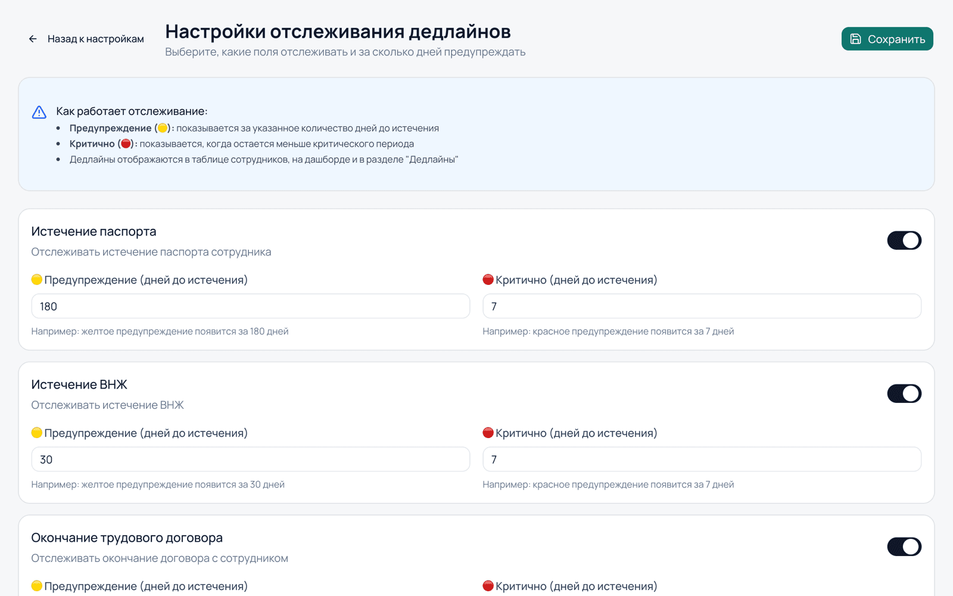The height and width of the screenshot is (596, 953).
Task: Click ВНЖ critical days field with 7
Action: pyautogui.click(x=702, y=460)
